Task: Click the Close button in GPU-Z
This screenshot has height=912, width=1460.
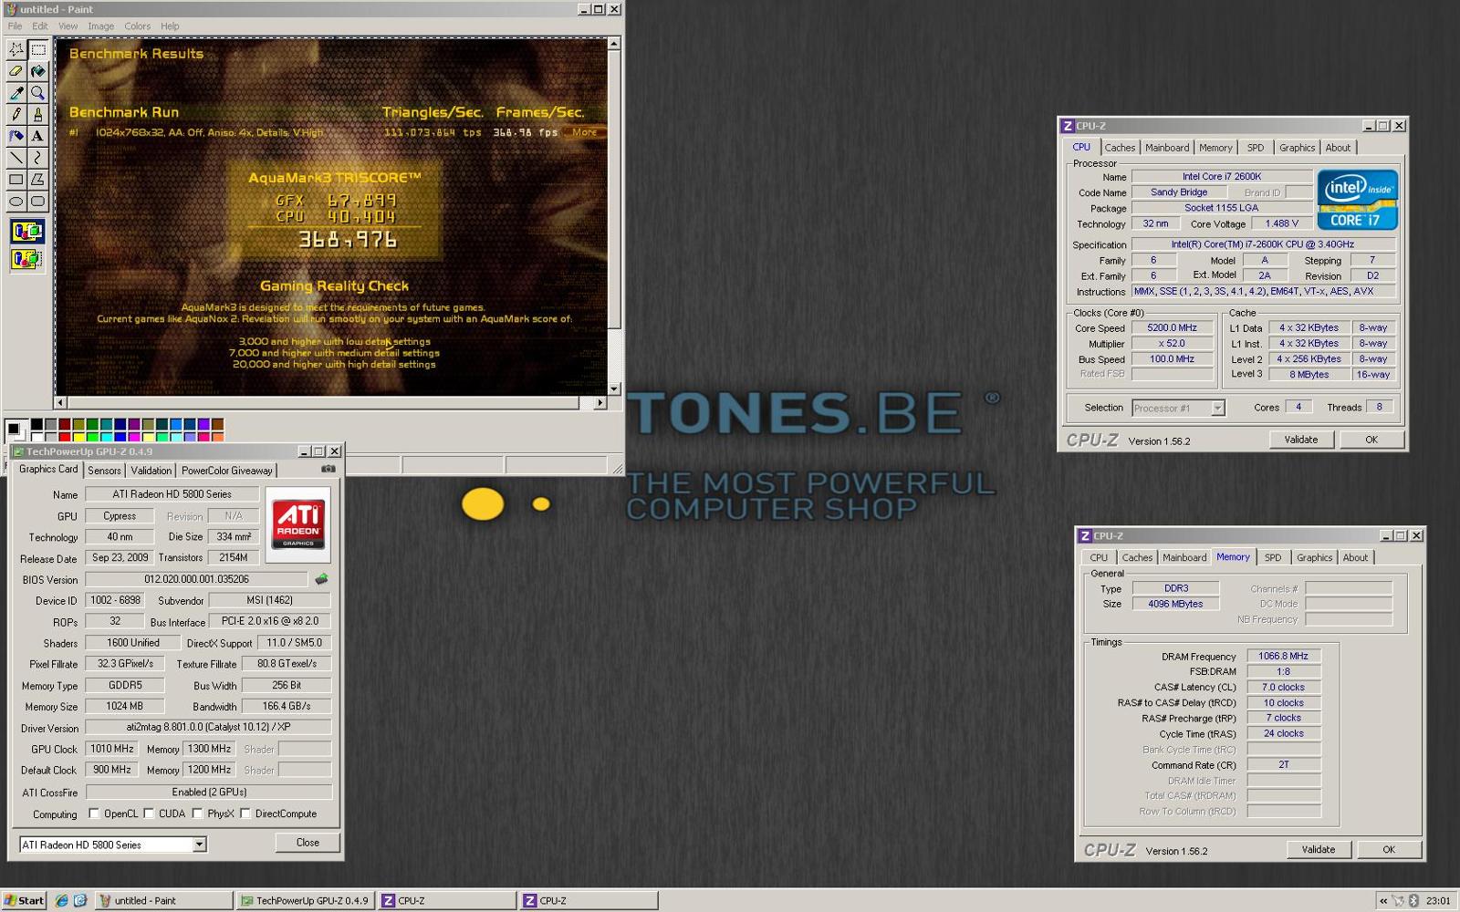Action: click(308, 843)
